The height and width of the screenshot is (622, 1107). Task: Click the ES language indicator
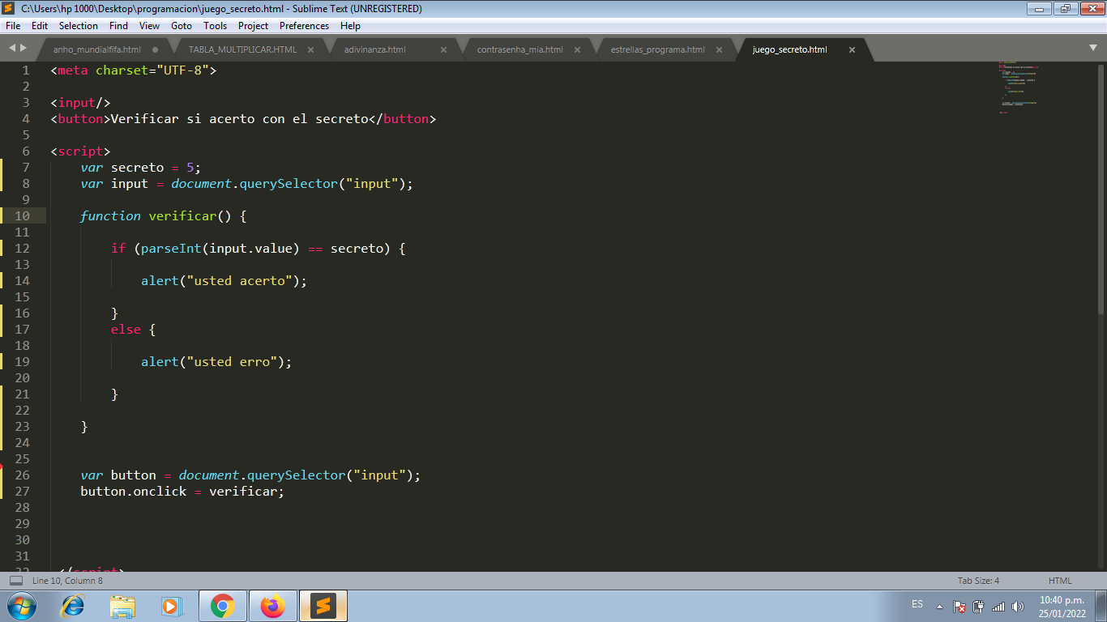tap(917, 604)
